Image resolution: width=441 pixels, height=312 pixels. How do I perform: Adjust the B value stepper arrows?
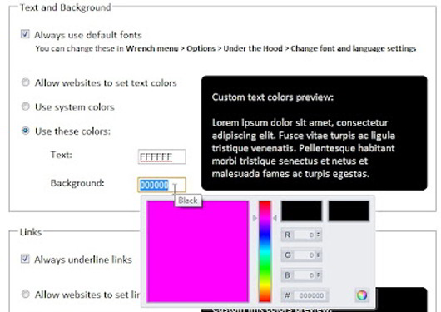click(x=318, y=275)
